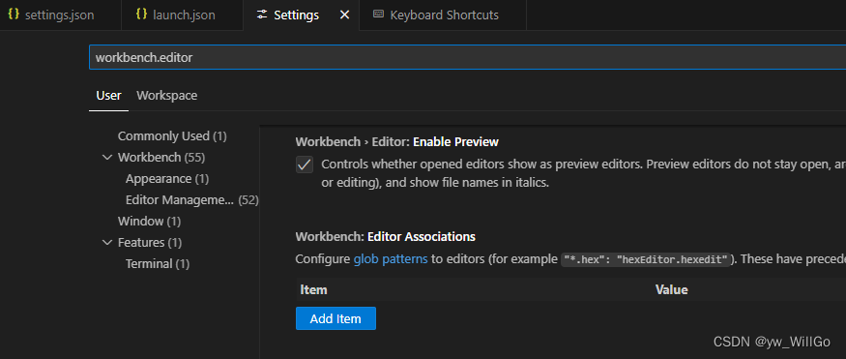The width and height of the screenshot is (846, 359).
Task: Select Workbench (55) category
Action: pyautogui.click(x=161, y=158)
